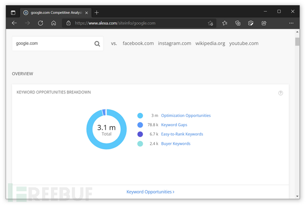Go to the Home page icon
The width and height of the screenshot is (306, 205).
[x=54, y=23]
